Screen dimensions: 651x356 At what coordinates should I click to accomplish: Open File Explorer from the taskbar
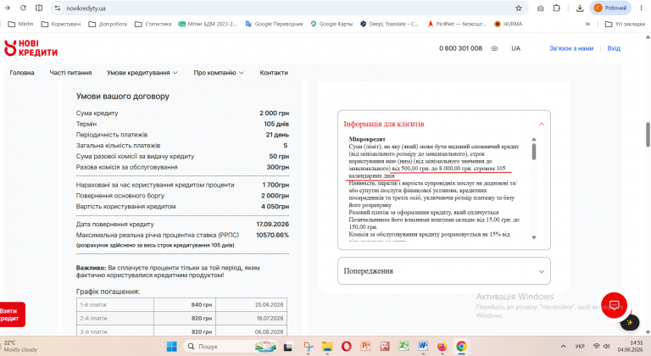tap(327, 347)
